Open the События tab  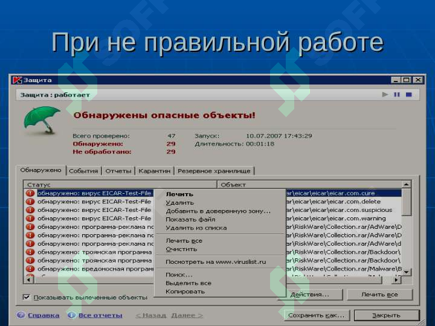(83, 171)
